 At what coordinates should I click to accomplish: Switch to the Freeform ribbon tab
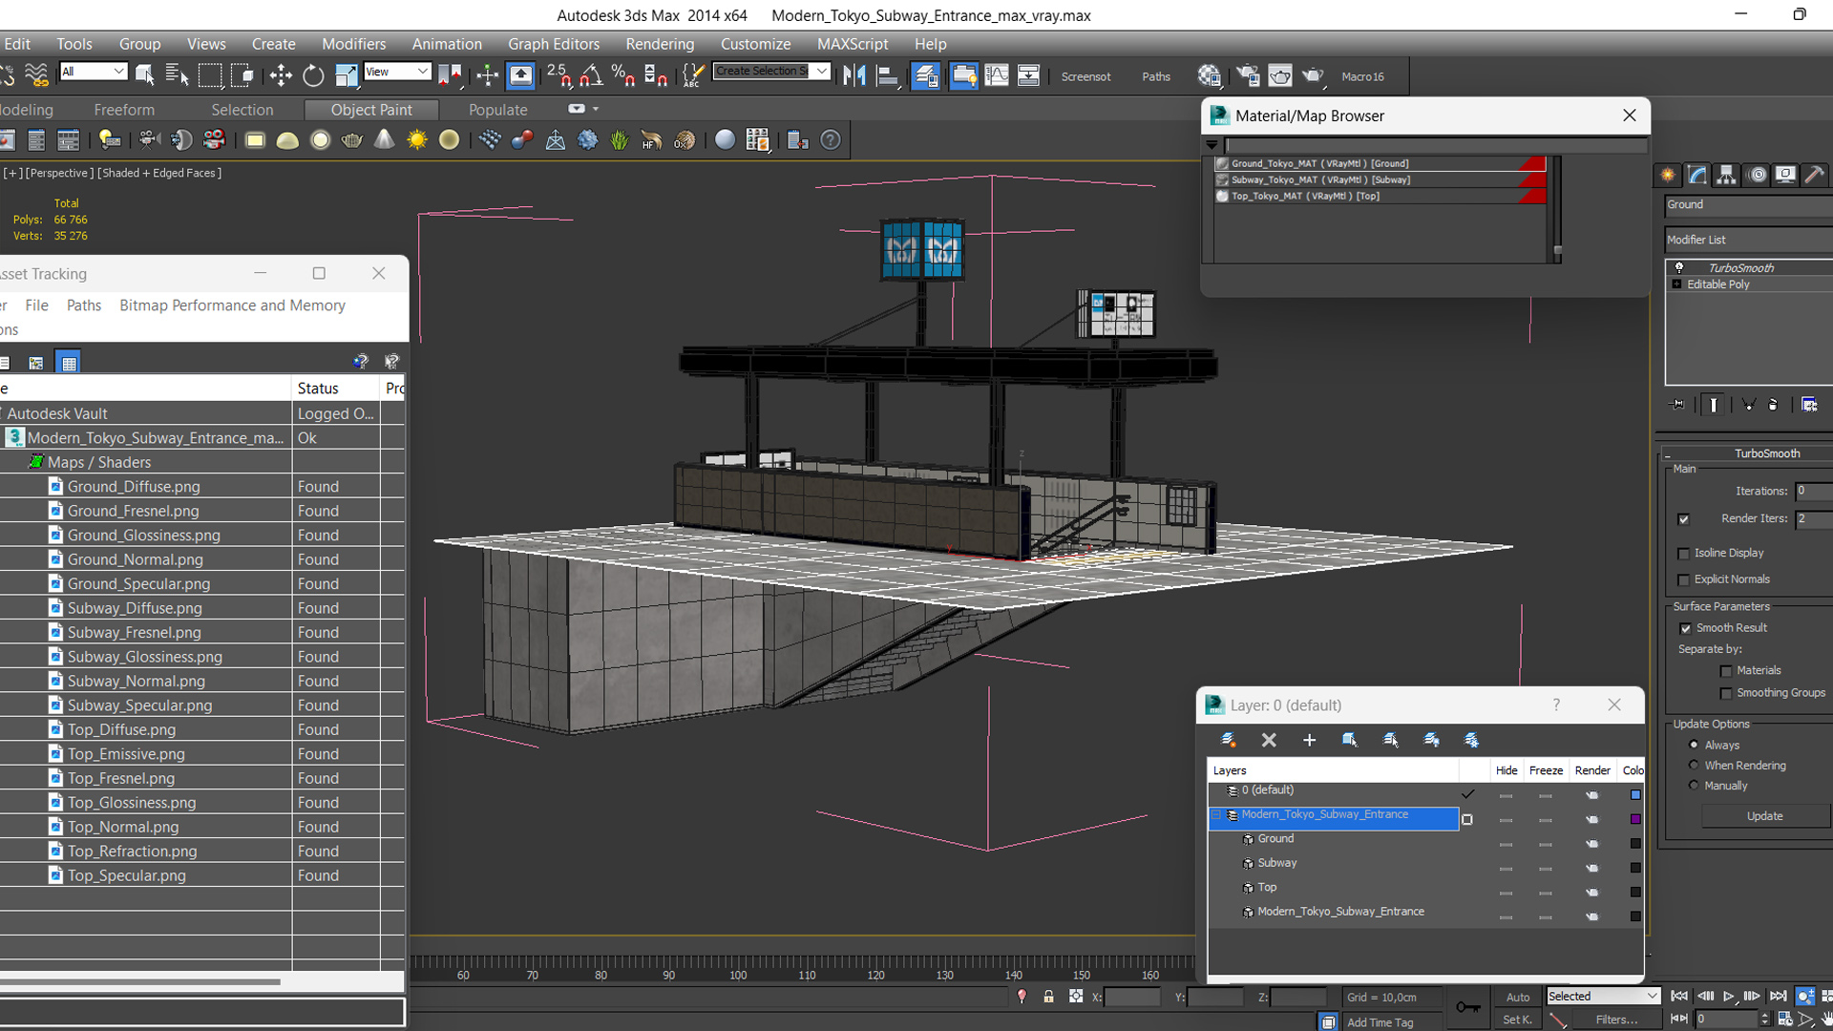coord(124,110)
